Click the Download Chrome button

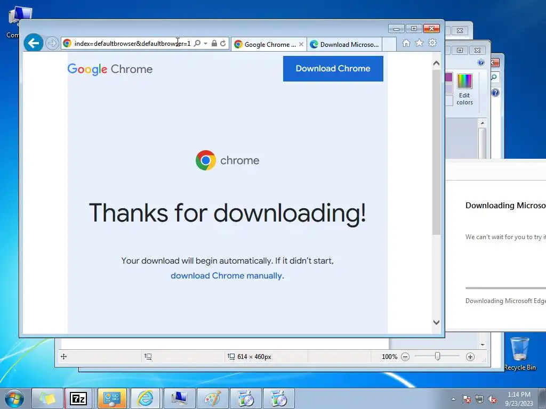[x=333, y=69]
